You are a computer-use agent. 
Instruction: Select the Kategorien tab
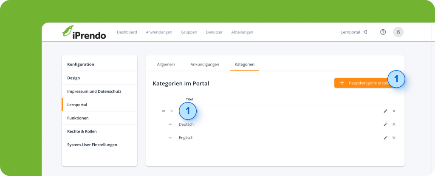point(244,64)
